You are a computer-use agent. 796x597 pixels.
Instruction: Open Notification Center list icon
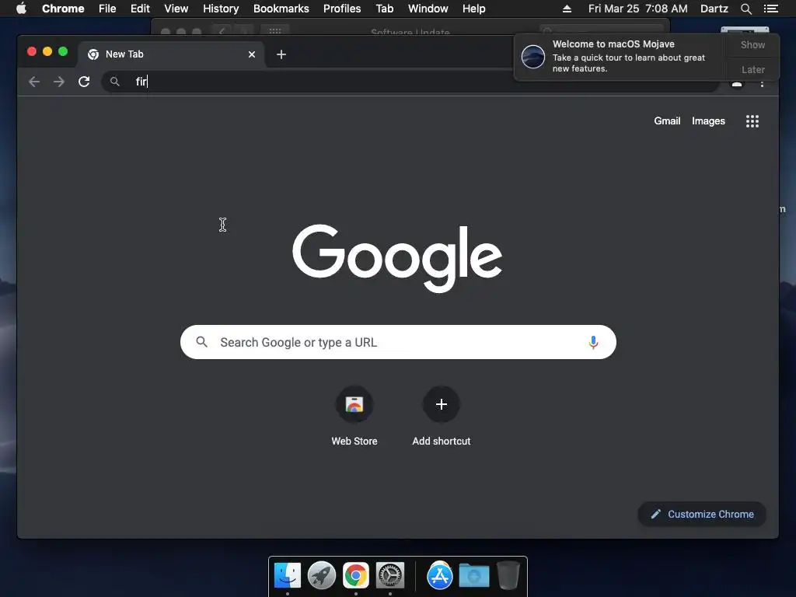pyautogui.click(x=771, y=9)
